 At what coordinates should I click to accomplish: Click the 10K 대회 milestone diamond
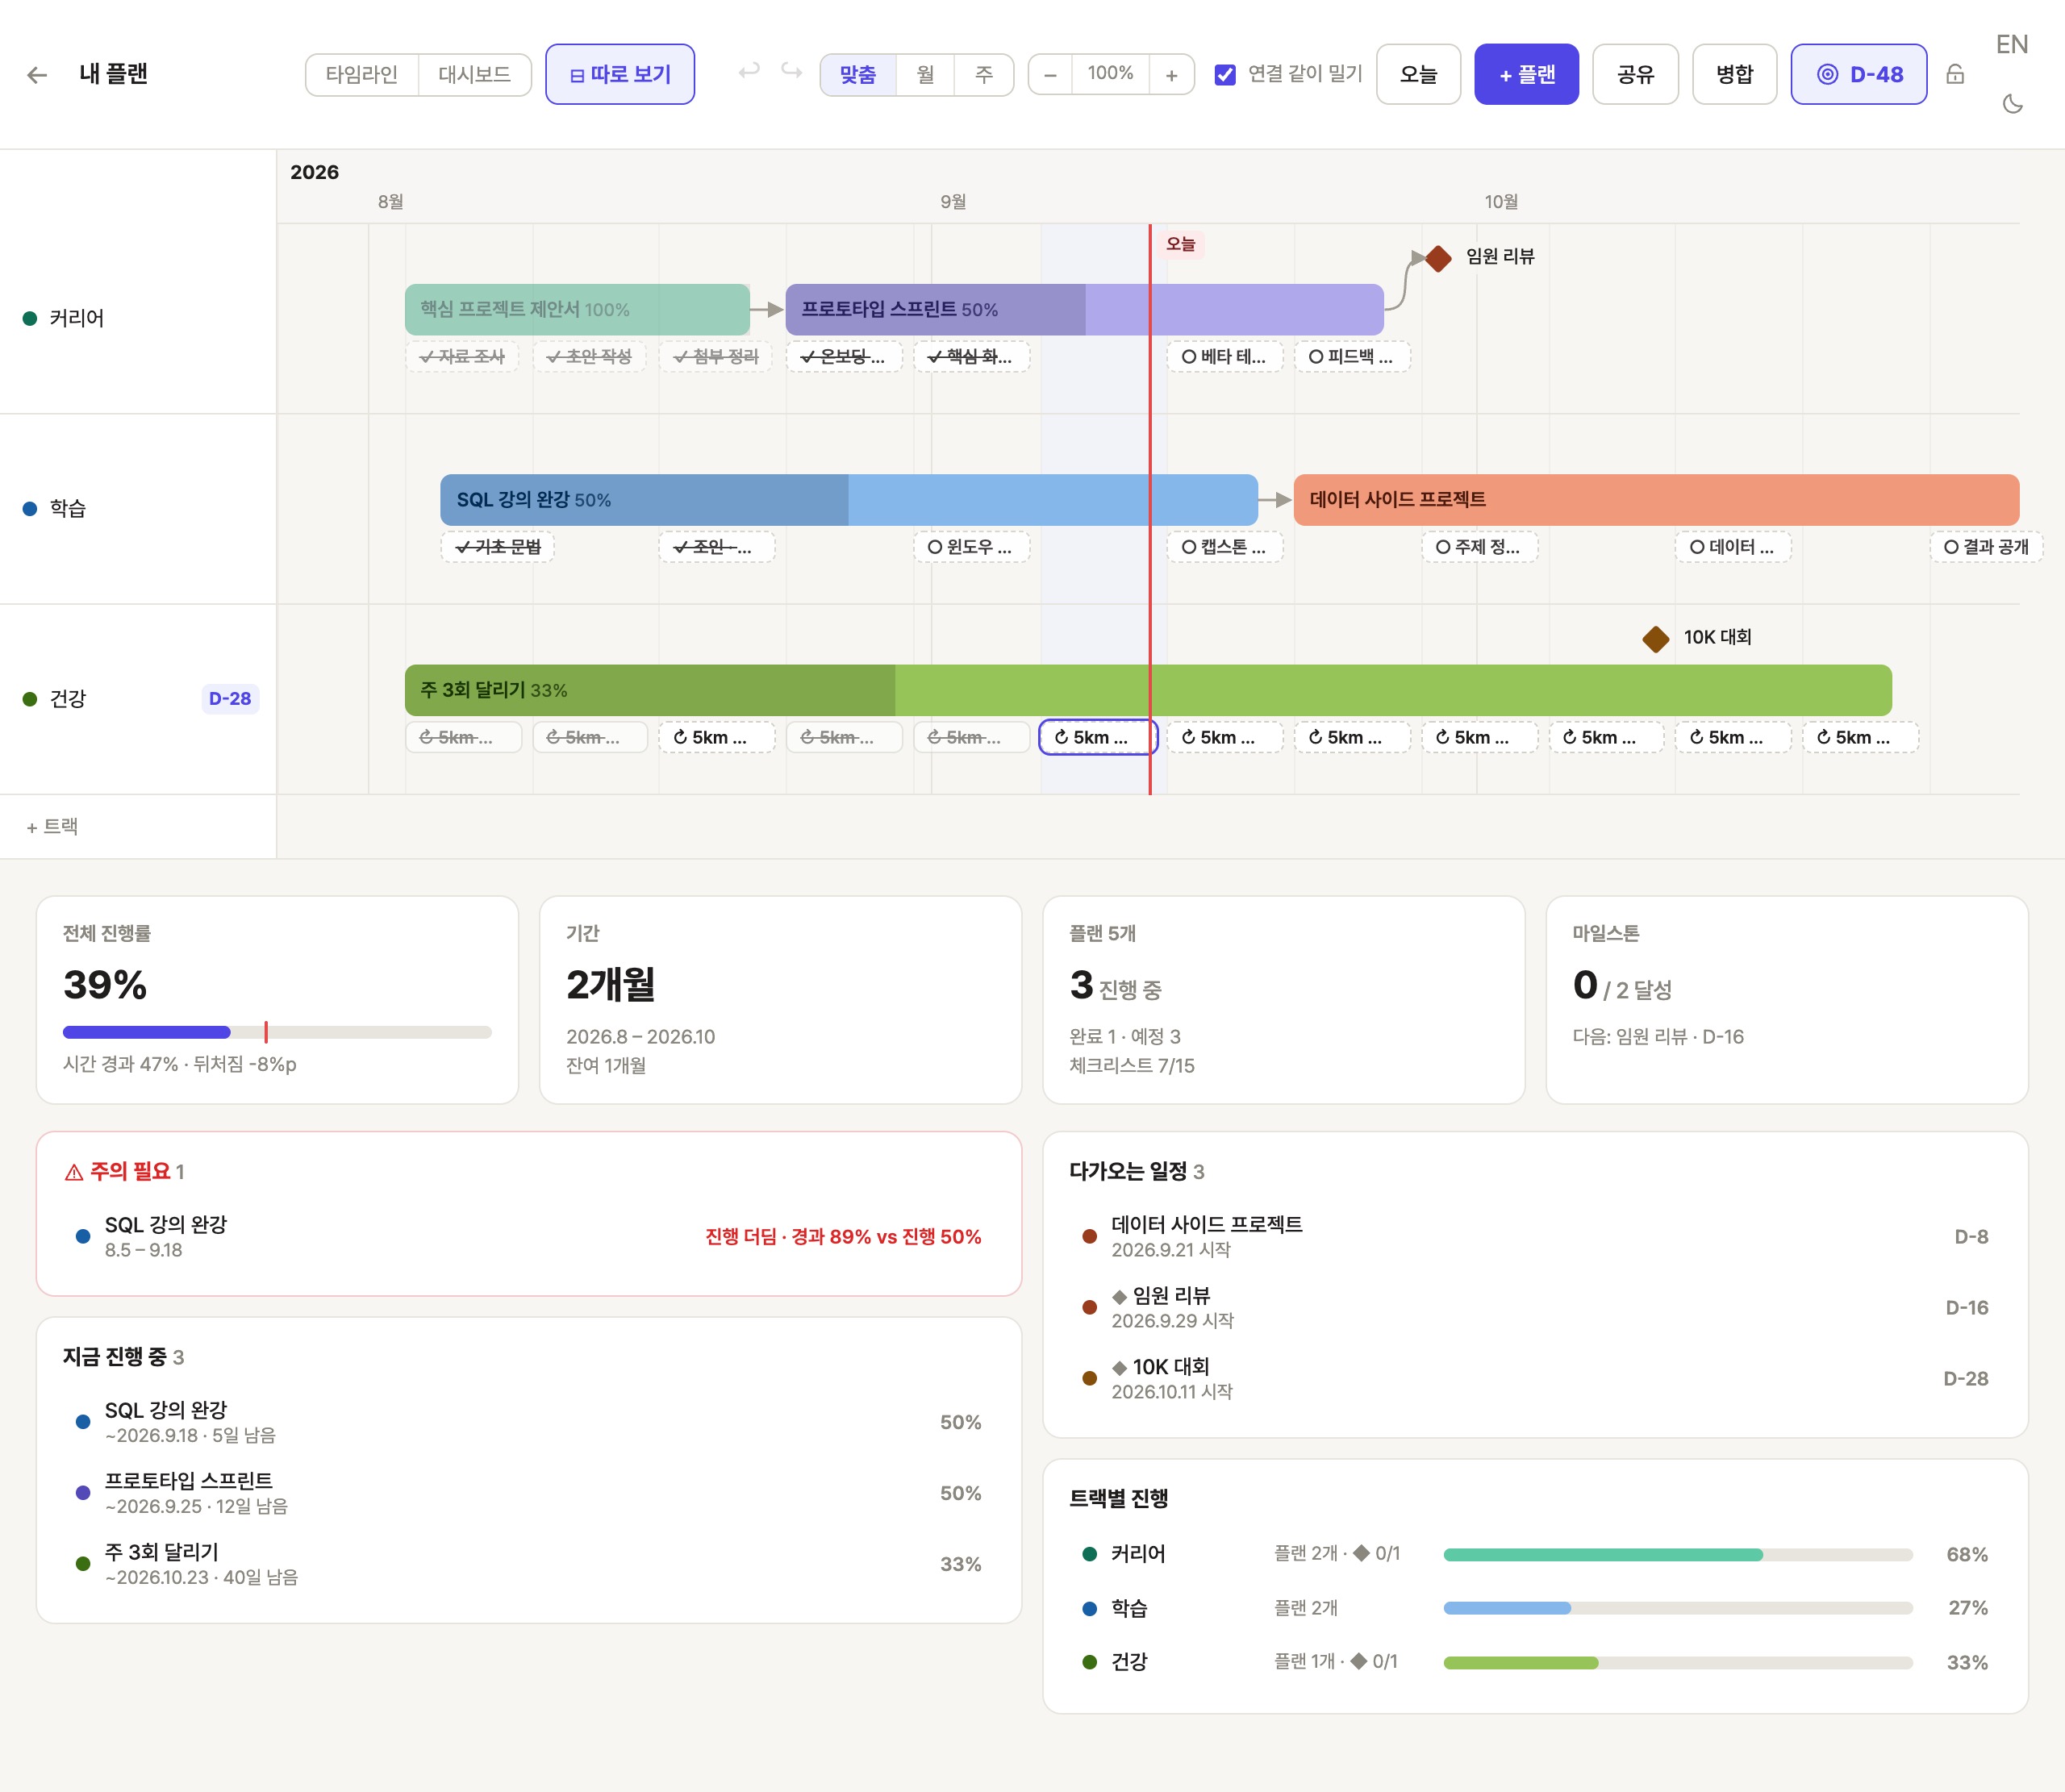(x=1656, y=639)
